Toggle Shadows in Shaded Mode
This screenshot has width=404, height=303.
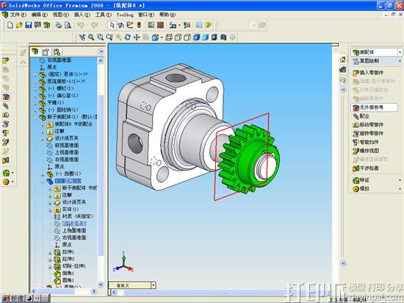coord(214,37)
